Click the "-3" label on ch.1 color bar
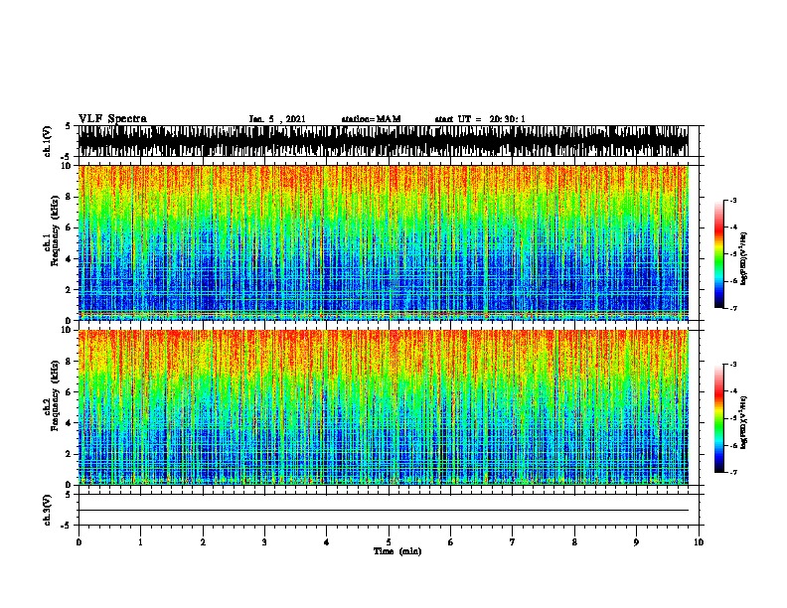Screen dimensions: 787x608 [733, 201]
